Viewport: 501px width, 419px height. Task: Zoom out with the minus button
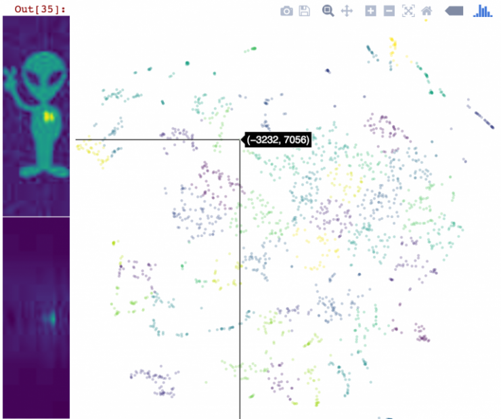point(389,11)
